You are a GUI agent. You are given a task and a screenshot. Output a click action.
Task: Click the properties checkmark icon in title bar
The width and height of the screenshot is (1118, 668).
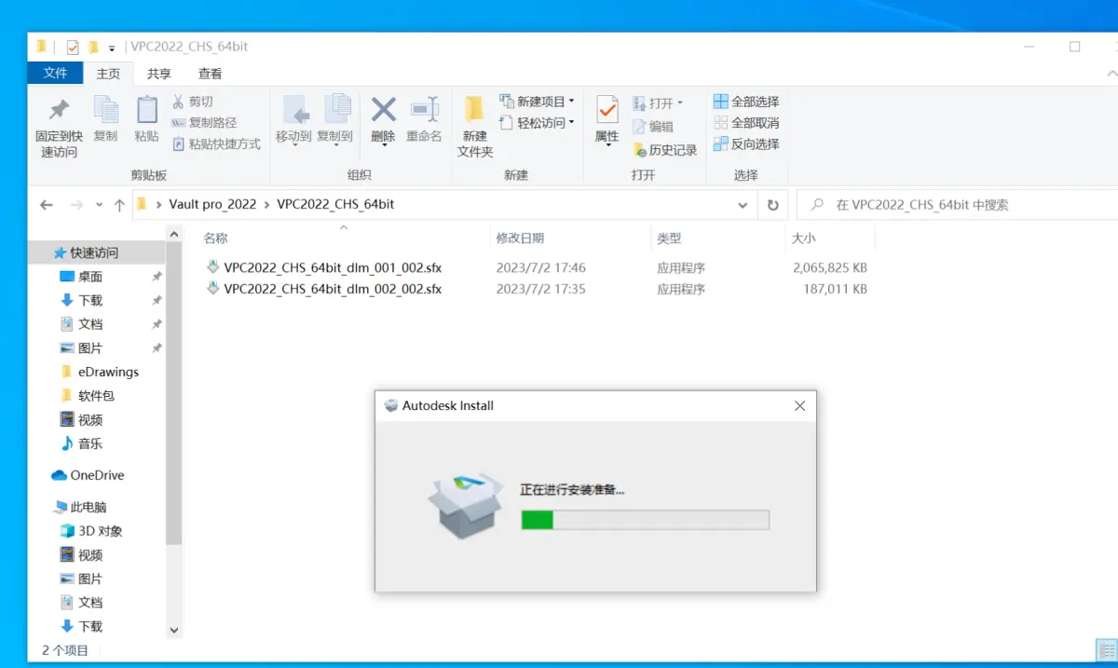(73, 47)
